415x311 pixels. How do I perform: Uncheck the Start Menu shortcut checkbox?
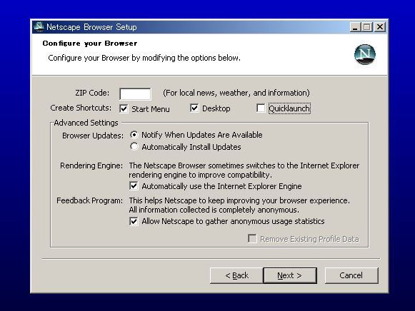click(124, 108)
